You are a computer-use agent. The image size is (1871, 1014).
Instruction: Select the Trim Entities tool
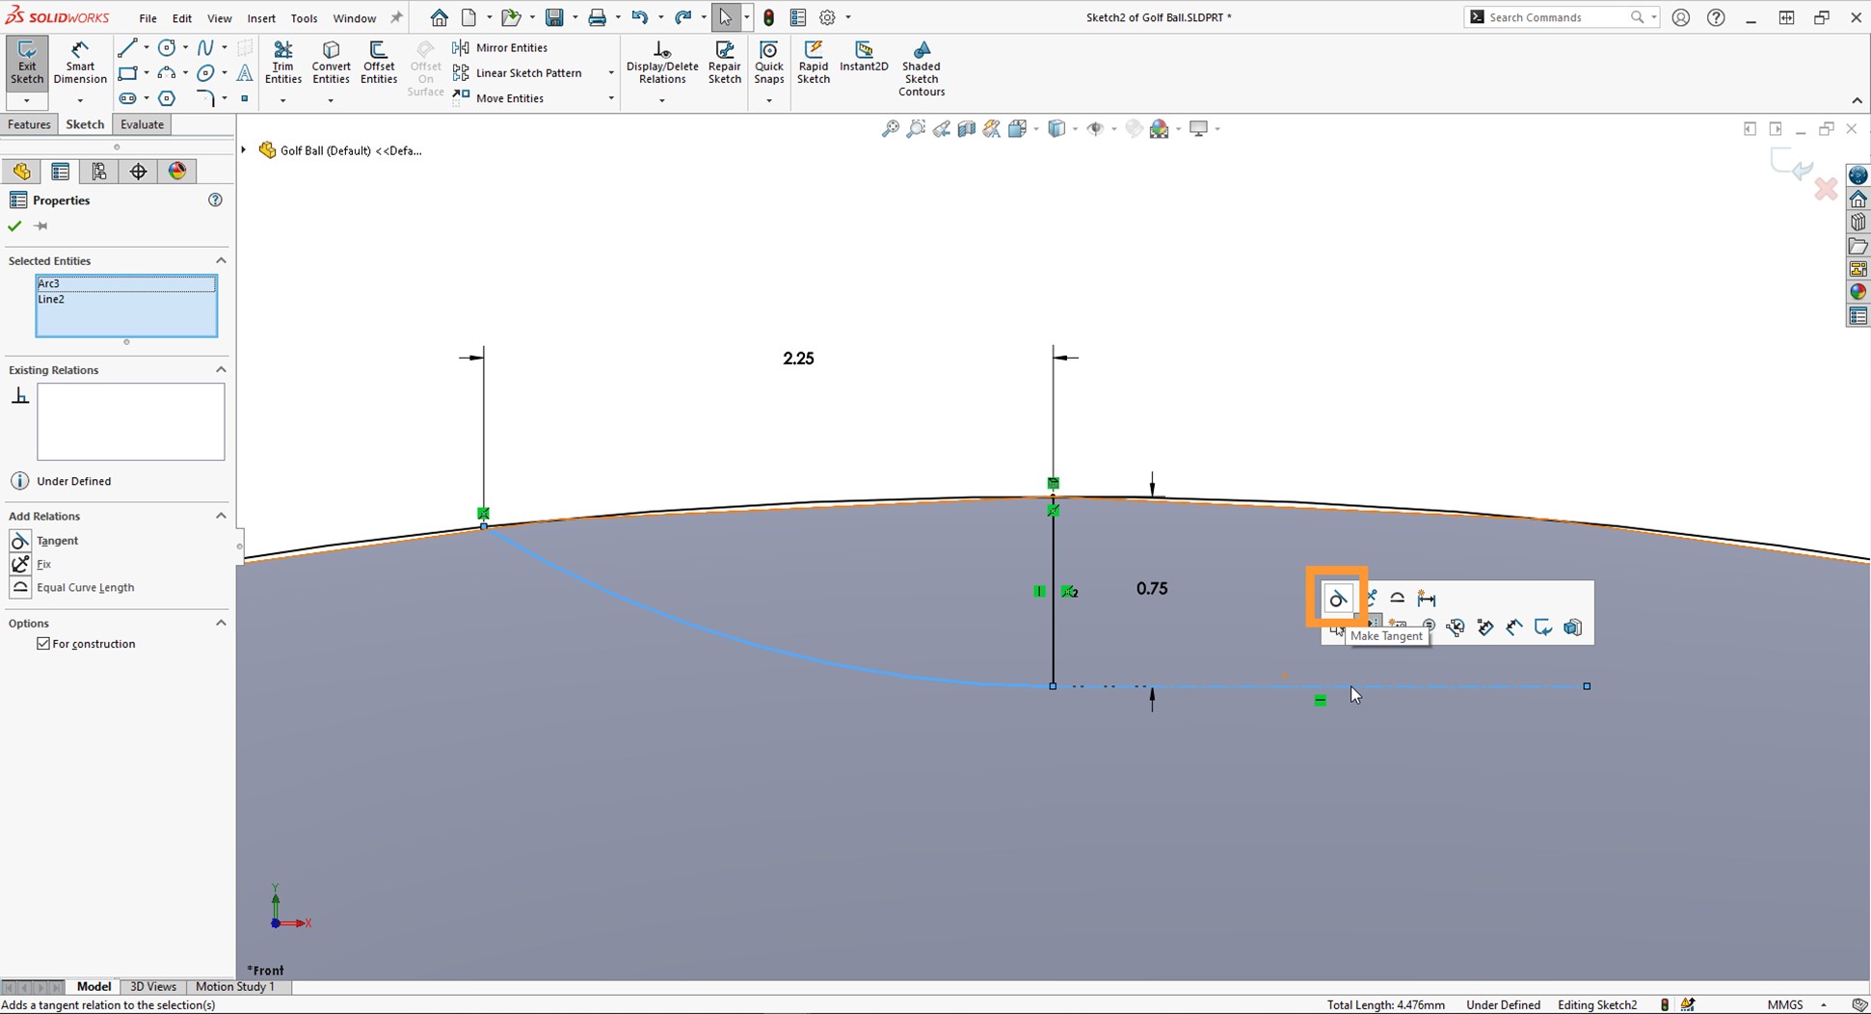pyautogui.click(x=283, y=60)
